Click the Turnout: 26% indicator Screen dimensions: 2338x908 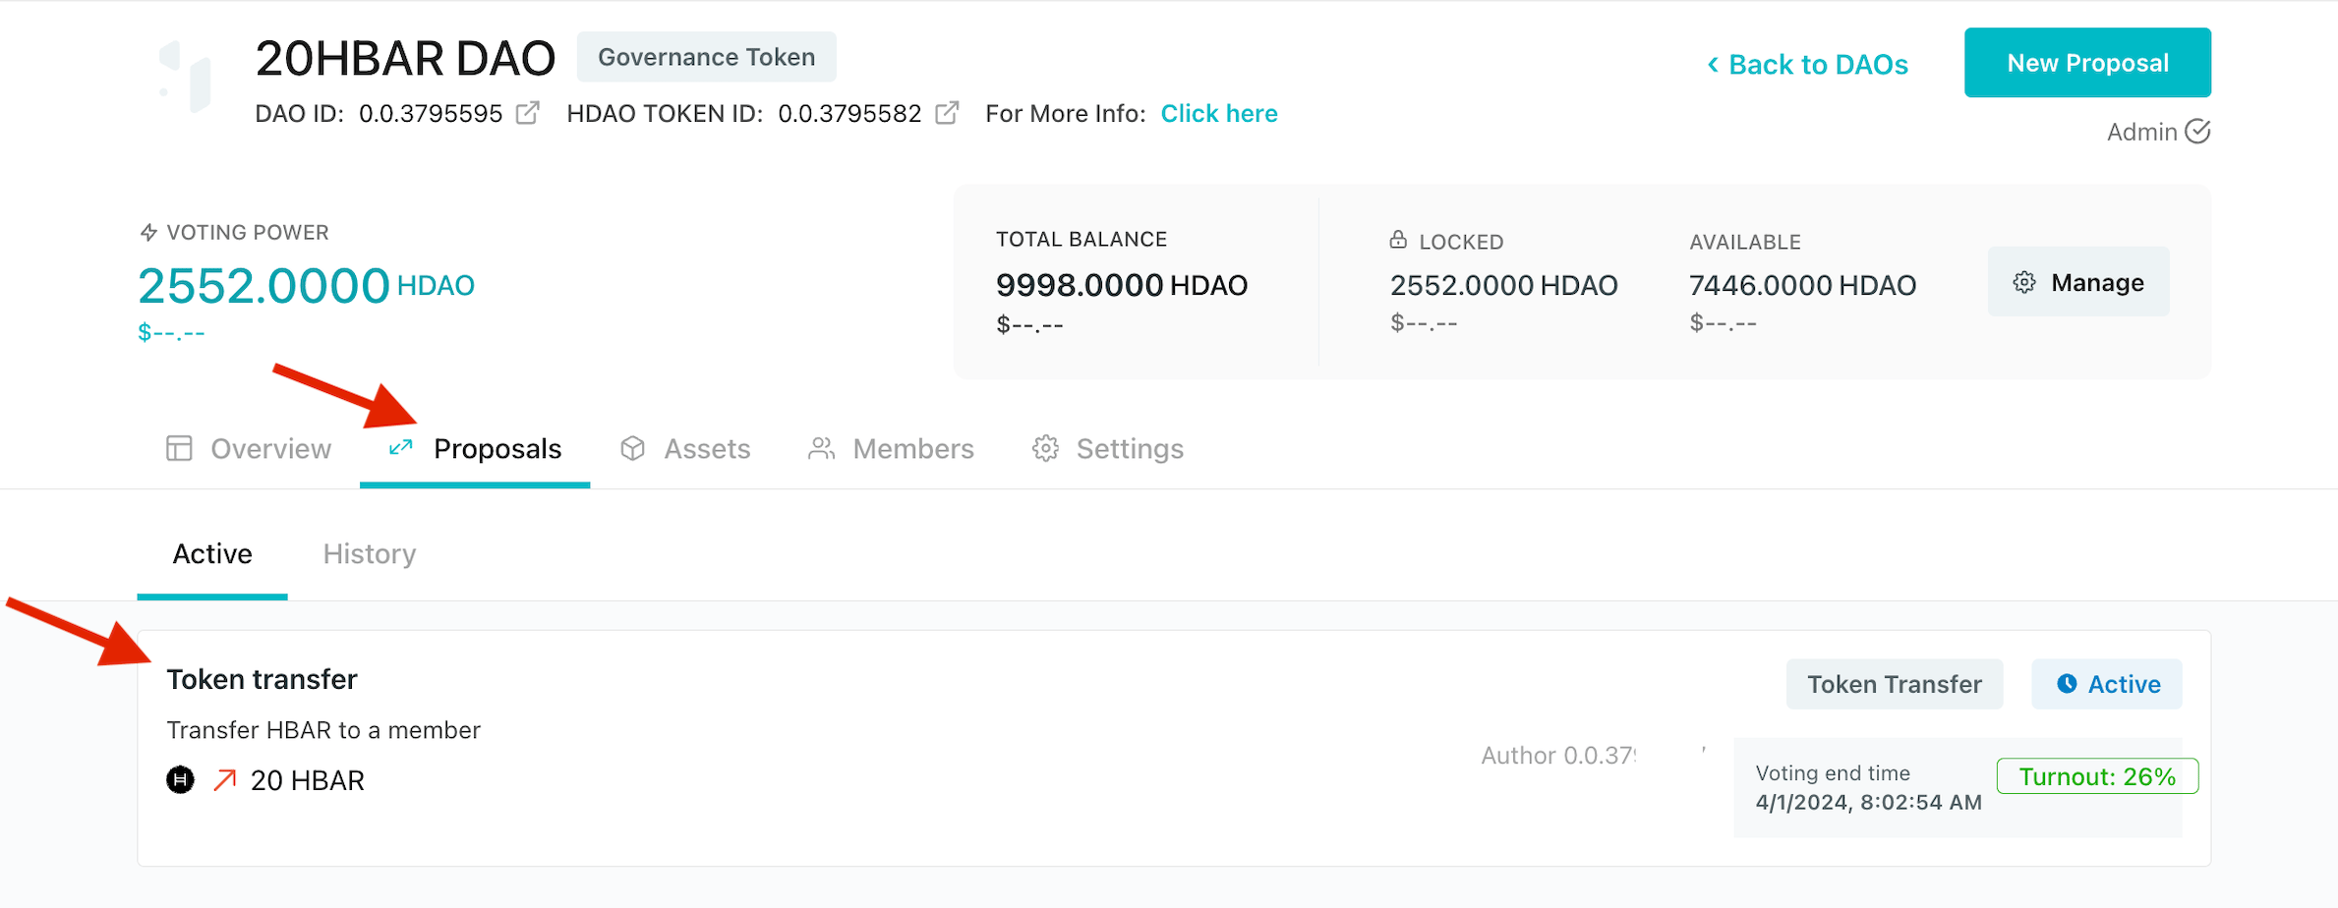tap(2097, 776)
